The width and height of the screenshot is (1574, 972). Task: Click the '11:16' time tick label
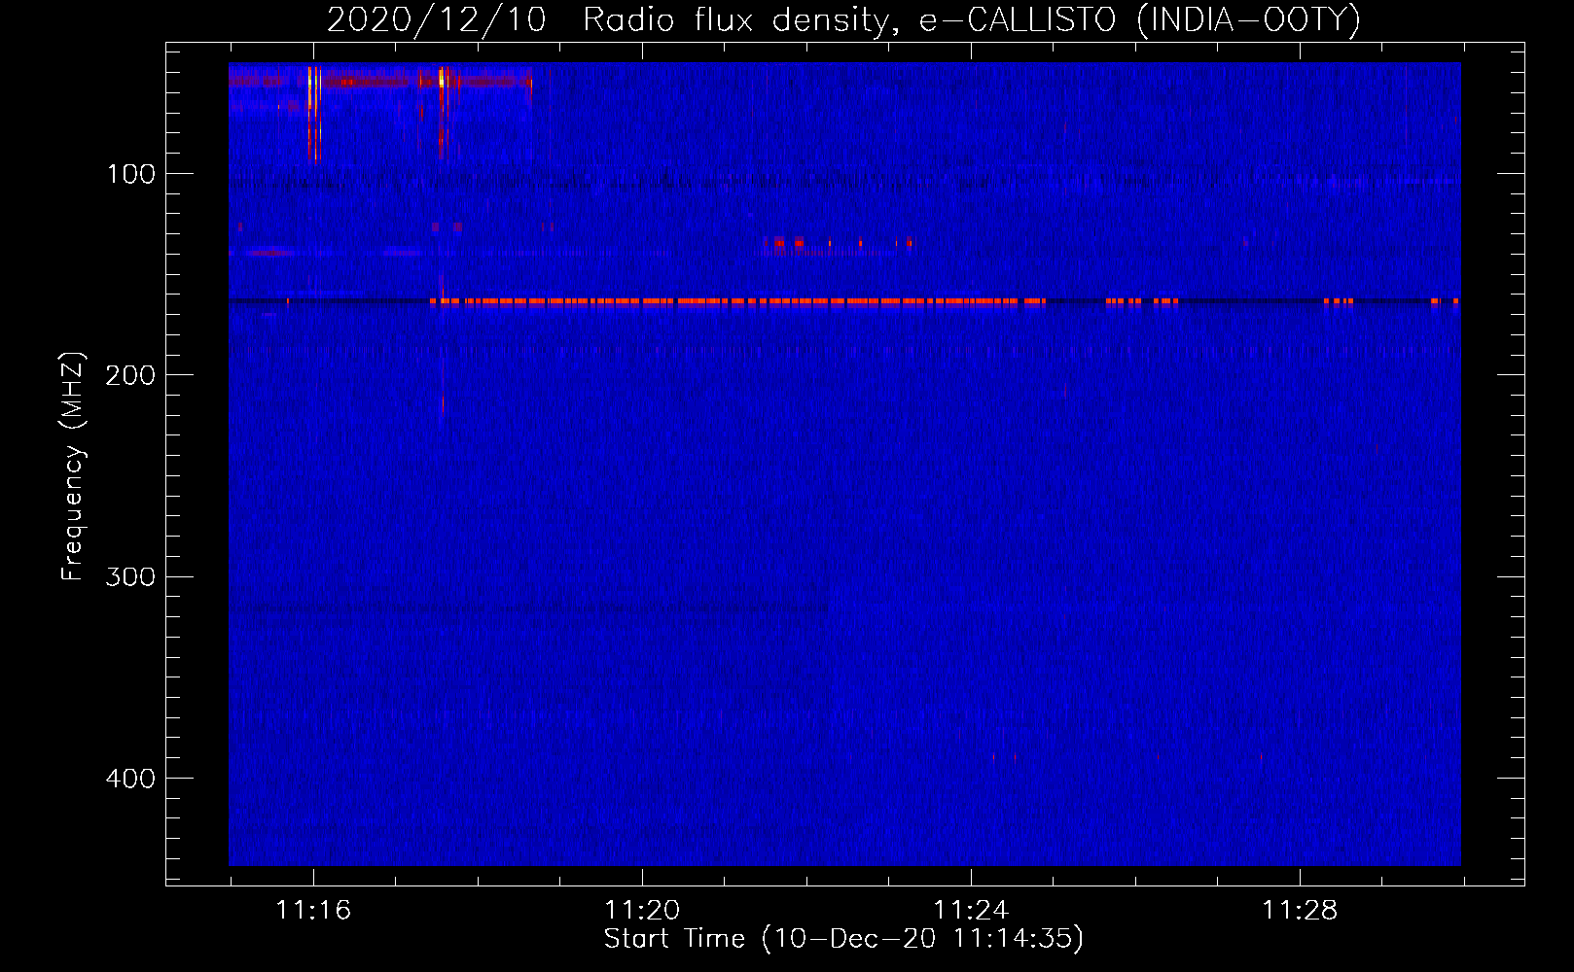pyautogui.click(x=313, y=911)
